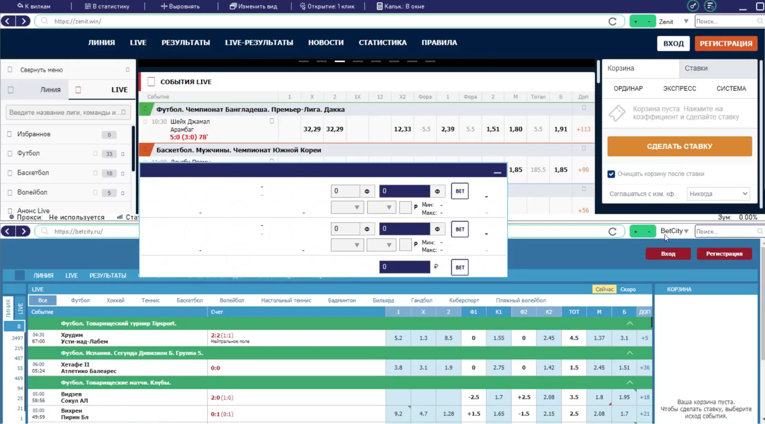Tick the 'Футбол' sport checkbox in sidebar
Image resolution: width=765 pixels, height=424 pixels.
[x=10, y=154]
